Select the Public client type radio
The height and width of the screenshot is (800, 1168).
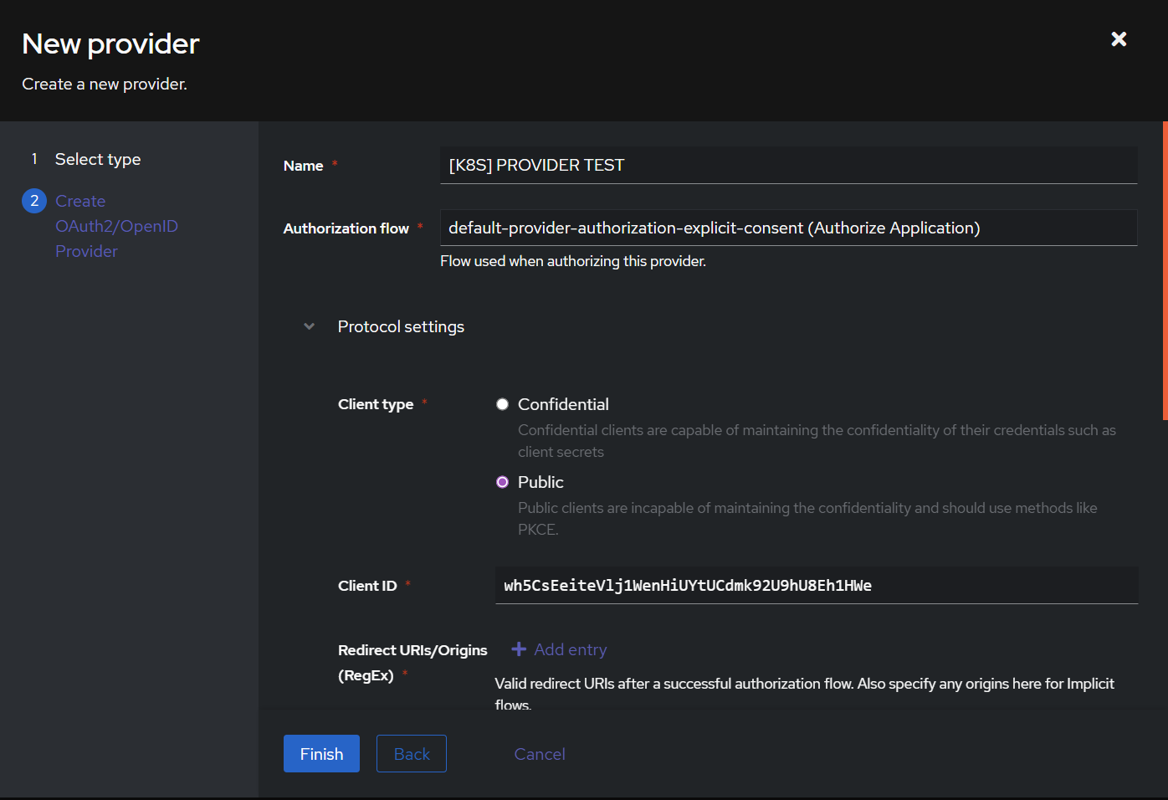[502, 482]
